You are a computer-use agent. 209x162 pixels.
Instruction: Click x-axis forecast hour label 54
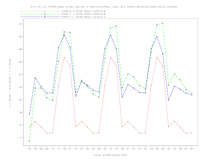click(x=134, y=149)
